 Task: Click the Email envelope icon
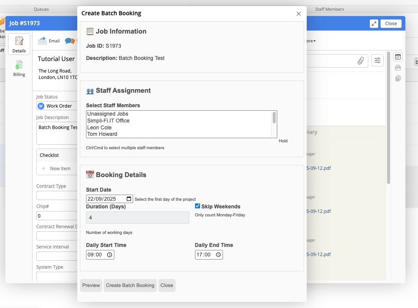click(x=42, y=41)
